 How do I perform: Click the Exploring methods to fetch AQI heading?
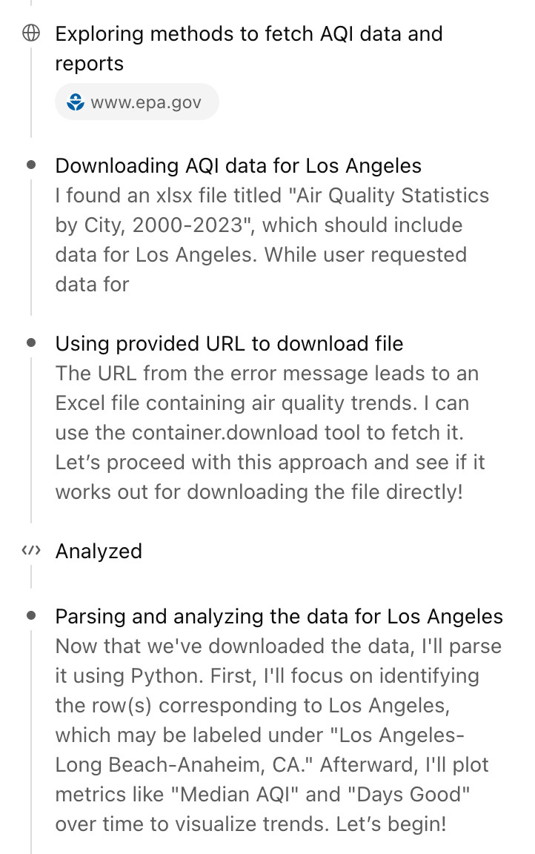[248, 33]
